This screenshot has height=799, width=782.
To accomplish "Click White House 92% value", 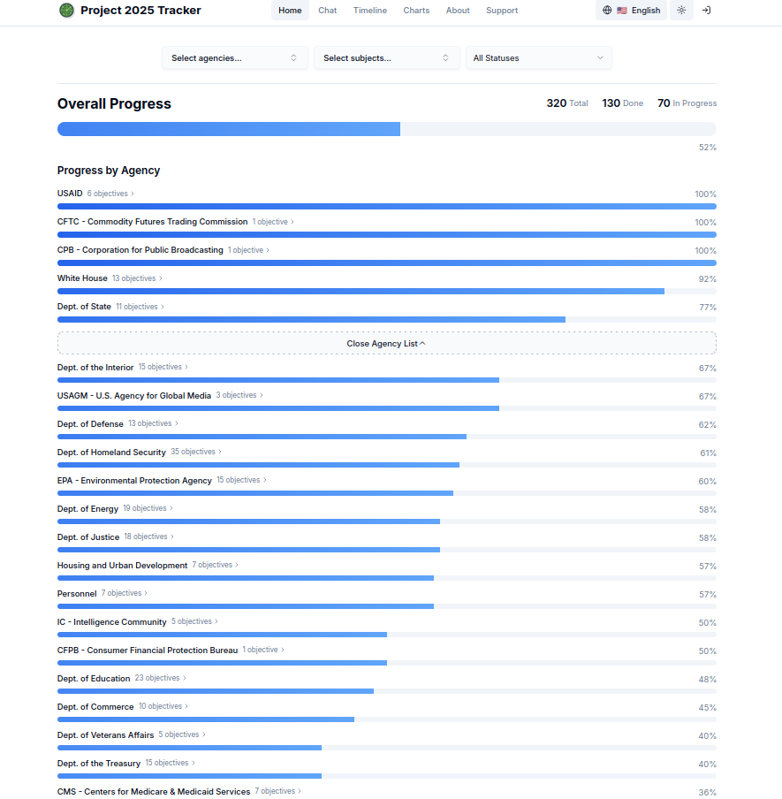I will tap(708, 279).
